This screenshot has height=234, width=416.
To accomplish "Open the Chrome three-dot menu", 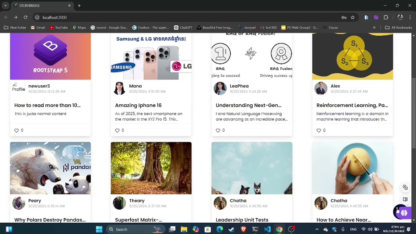I will tap(410, 17).
